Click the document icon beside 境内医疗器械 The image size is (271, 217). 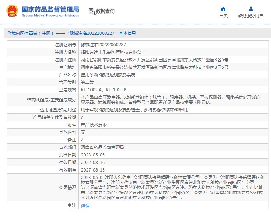click(9, 33)
